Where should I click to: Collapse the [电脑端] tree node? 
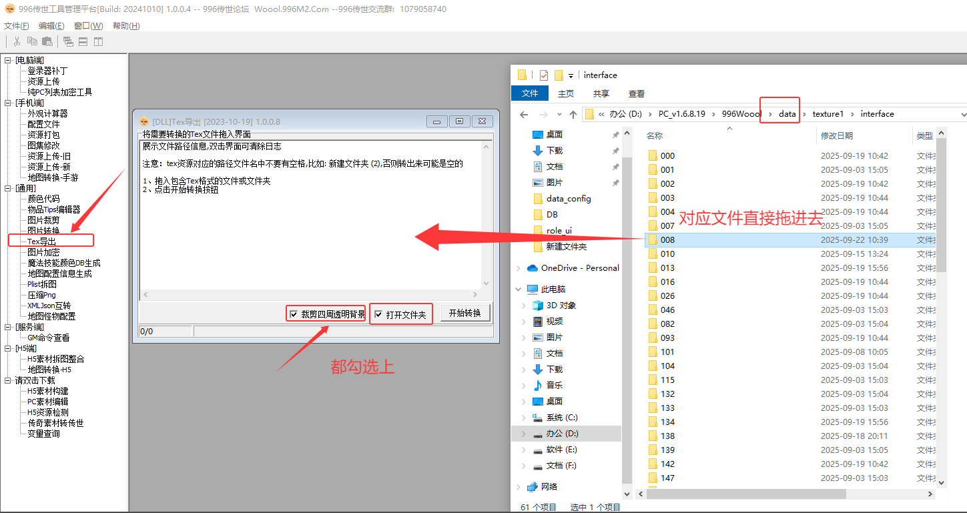click(x=8, y=60)
